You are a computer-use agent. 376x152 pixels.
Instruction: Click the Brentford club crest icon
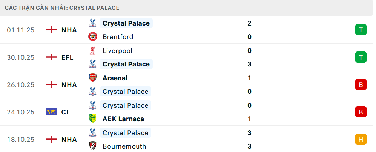click(92, 37)
